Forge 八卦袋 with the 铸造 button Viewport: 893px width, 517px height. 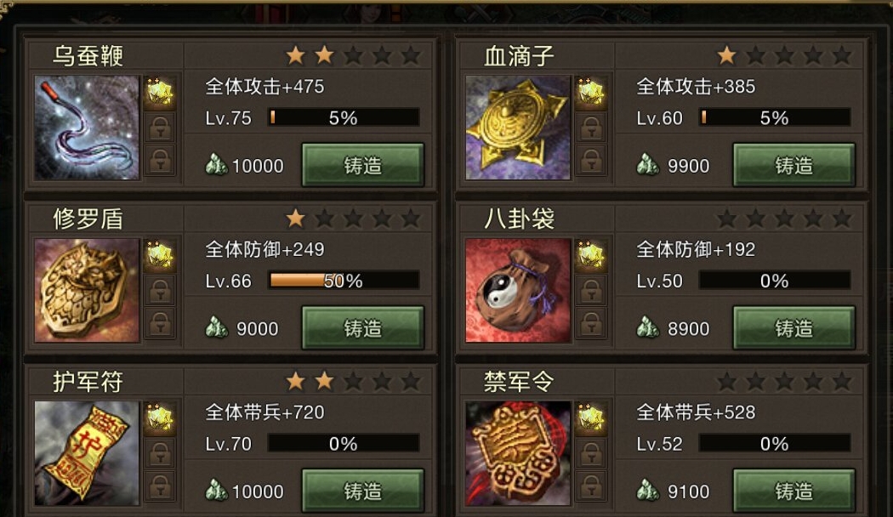(793, 328)
